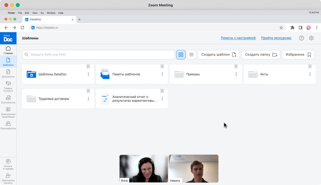Open Электронное хранилище section
This screenshot has width=321, height=185.
(x=8, y=112)
